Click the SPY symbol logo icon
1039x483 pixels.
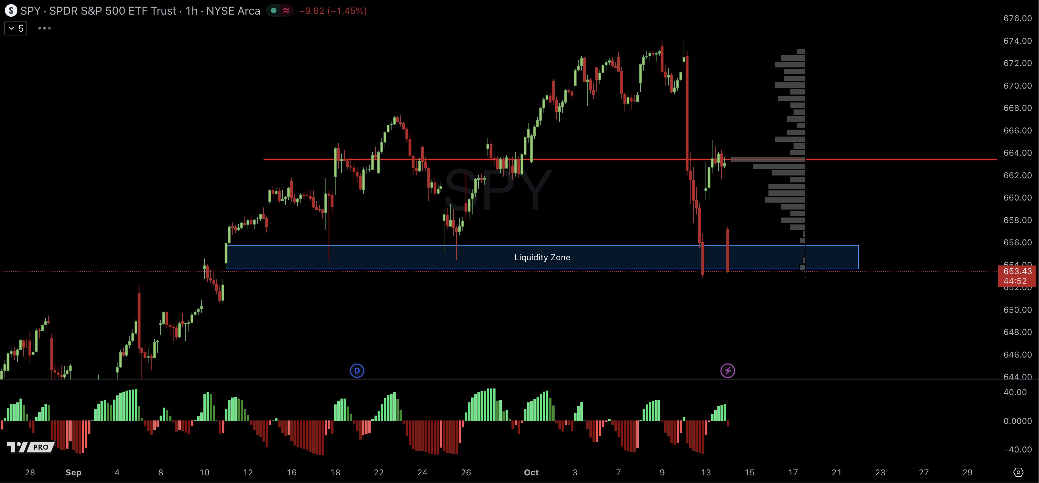click(11, 11)
